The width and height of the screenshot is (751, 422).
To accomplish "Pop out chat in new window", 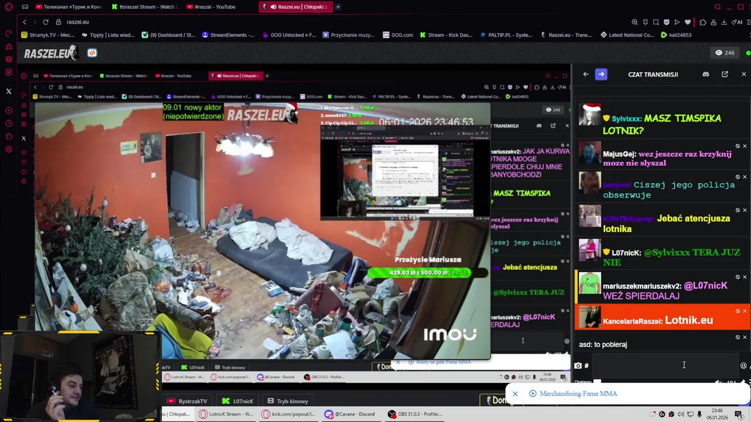I will click(x=725, y=74).
